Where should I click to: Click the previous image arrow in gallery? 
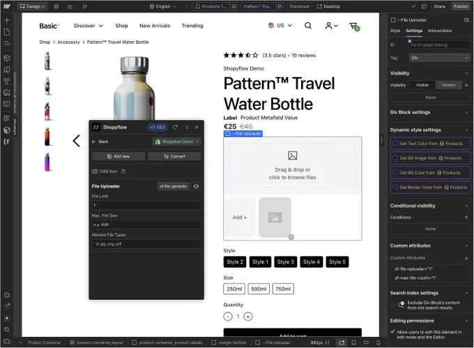[76, 141]
